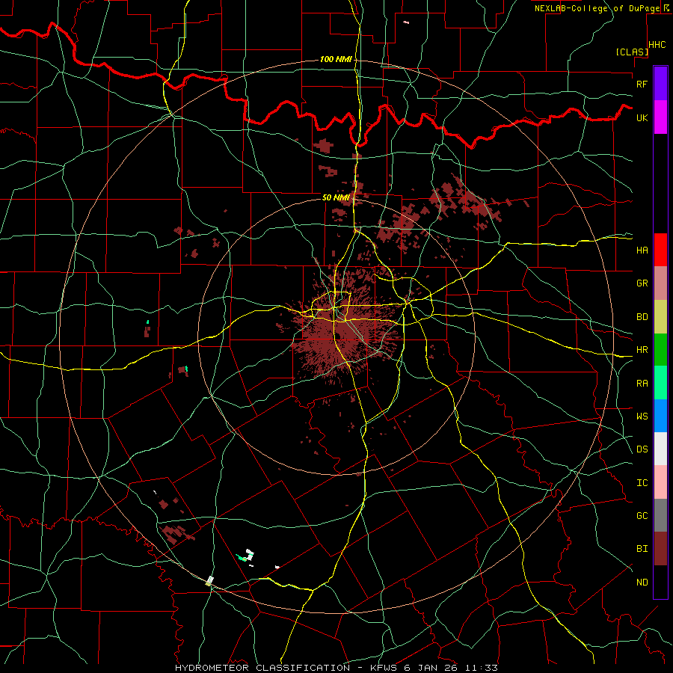Click the 6 JAN 26 date
Screen dimensions: 673x673
(431, 668)
